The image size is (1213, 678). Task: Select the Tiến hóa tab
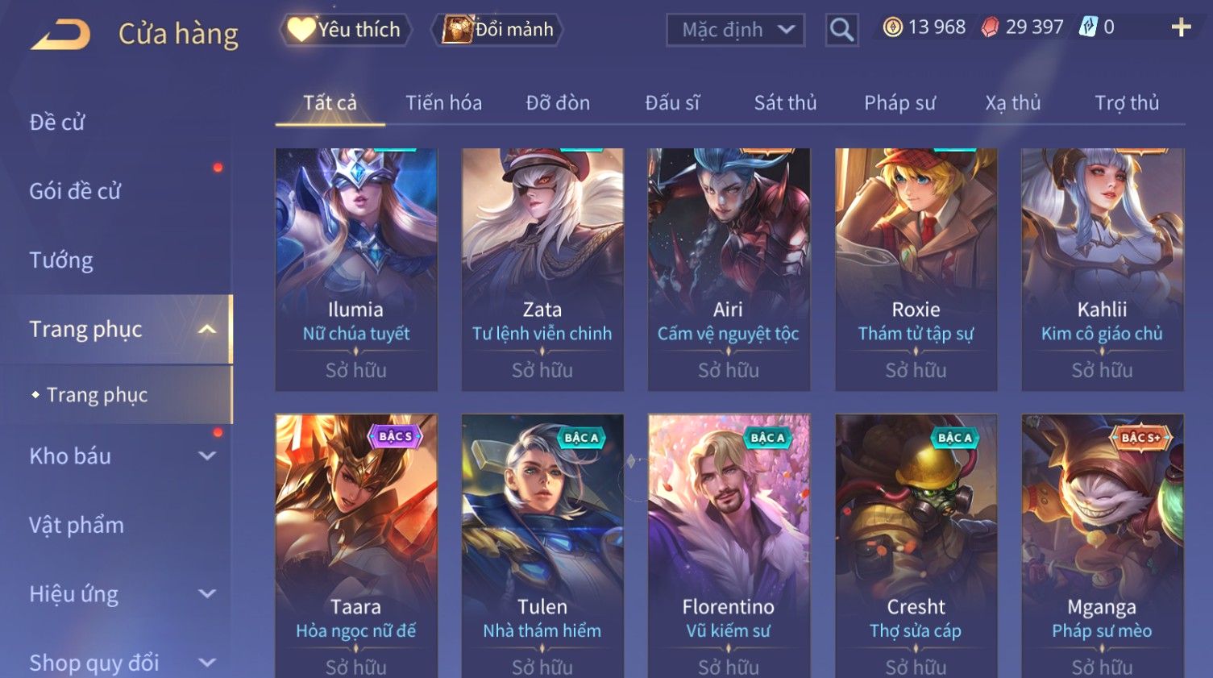[443, 102]
